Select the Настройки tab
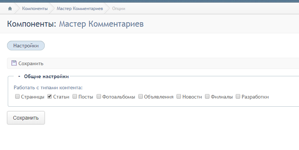Image resolution: width=299 pixels, height=150 pixels. pos(26,46)
